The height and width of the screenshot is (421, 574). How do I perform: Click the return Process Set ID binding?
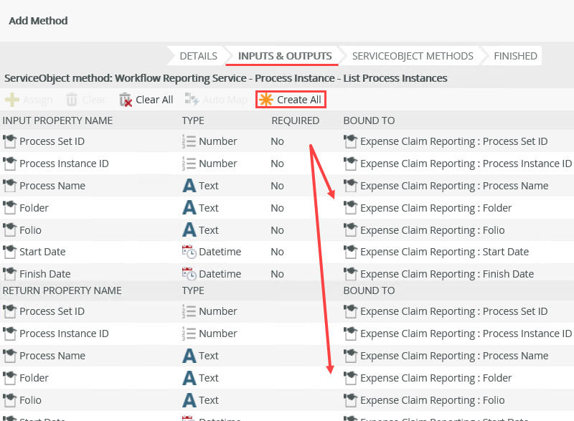(x=453, y=311)
